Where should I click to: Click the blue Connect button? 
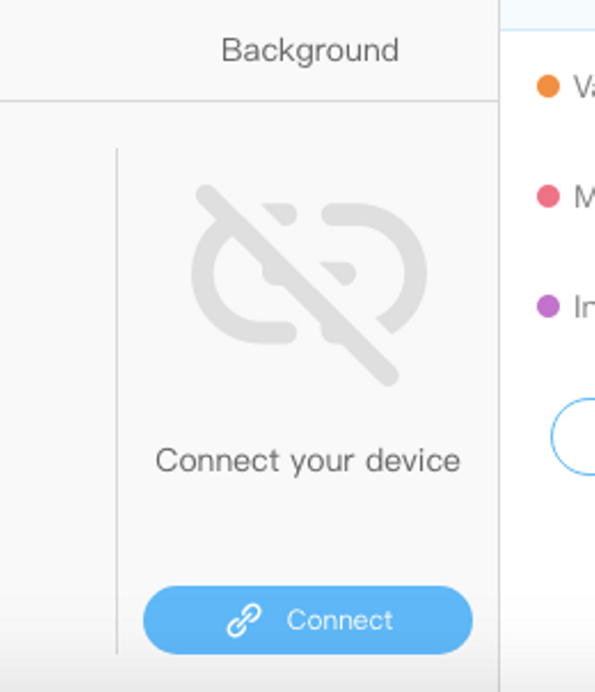point(308,620)
